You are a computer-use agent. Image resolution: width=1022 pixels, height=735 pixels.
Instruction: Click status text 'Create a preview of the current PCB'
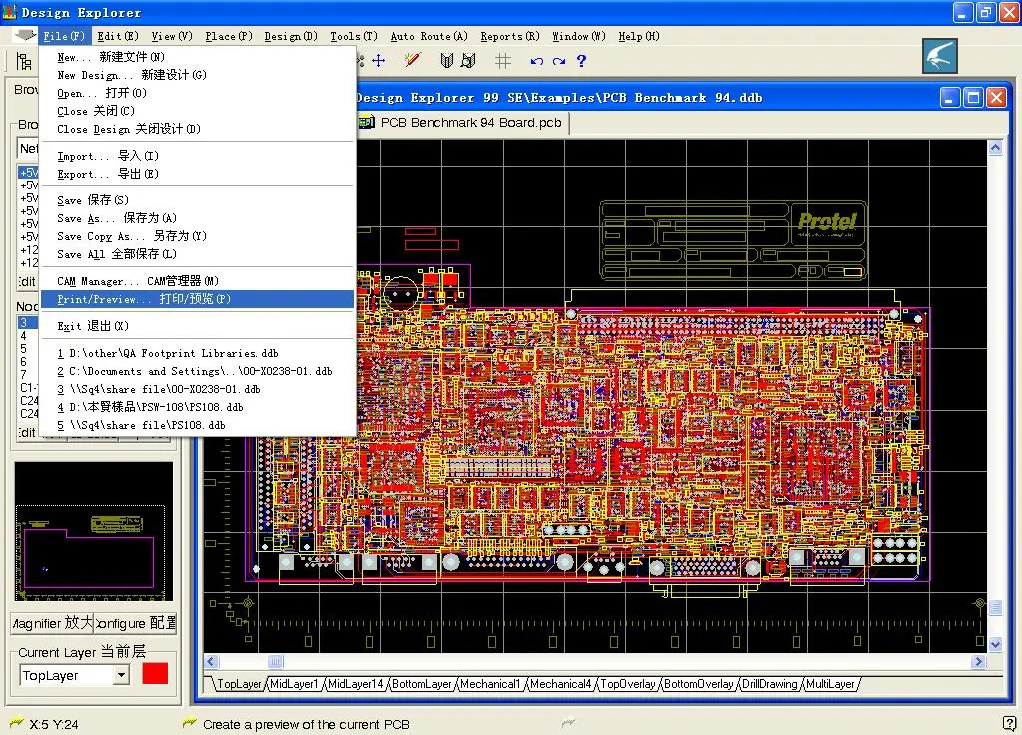tap(306, 724)
